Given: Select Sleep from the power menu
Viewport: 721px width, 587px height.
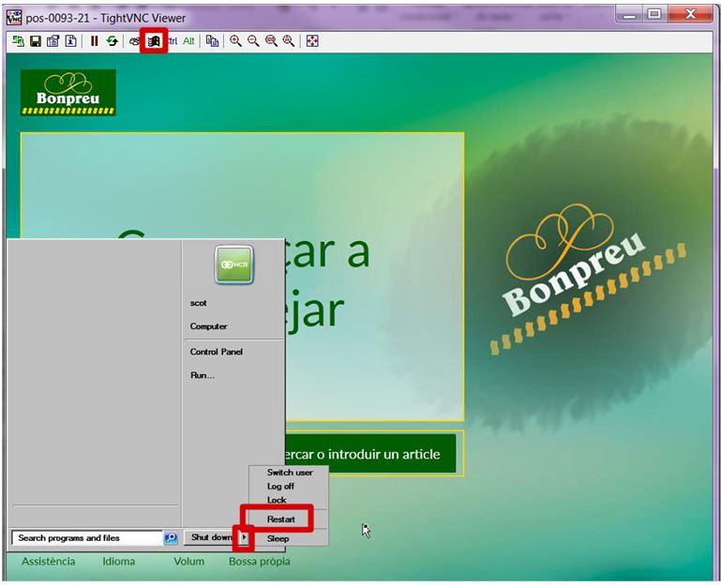Looking at the screenshot, I should point(278,539).
